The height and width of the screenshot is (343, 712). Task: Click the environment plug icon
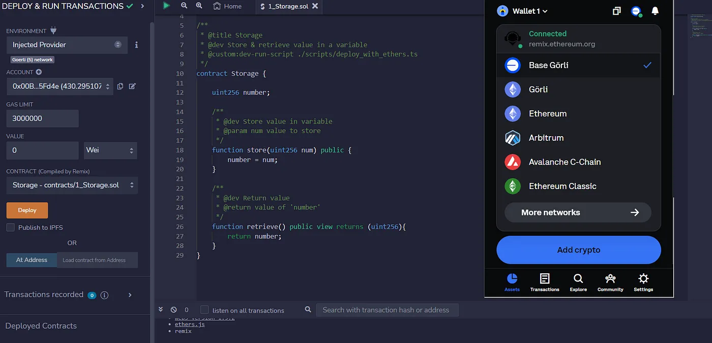coord(53,31)
